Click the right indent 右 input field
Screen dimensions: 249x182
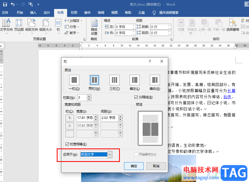click(124, 33)
